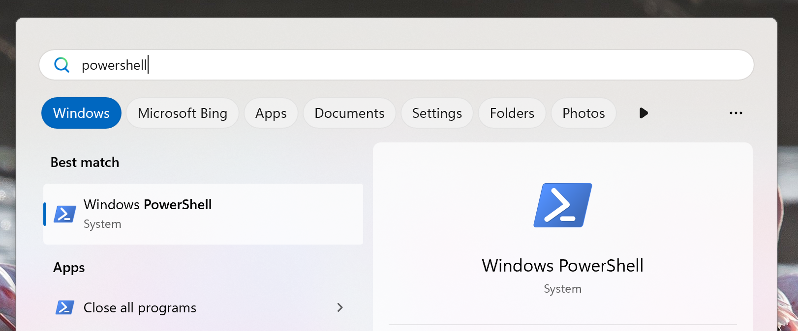Open the three-dot options menu

click(x=736, y=113)
